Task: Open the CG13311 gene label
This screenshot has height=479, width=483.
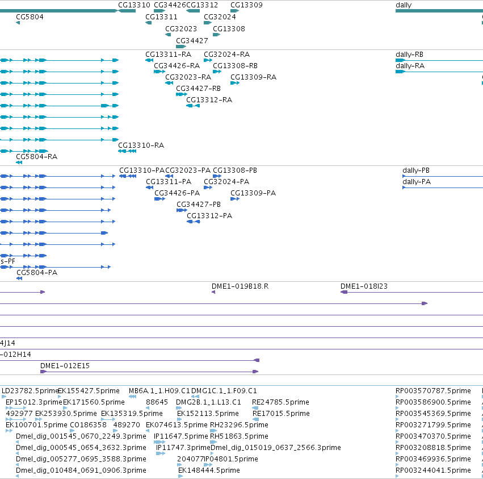Action: point(161,16)
